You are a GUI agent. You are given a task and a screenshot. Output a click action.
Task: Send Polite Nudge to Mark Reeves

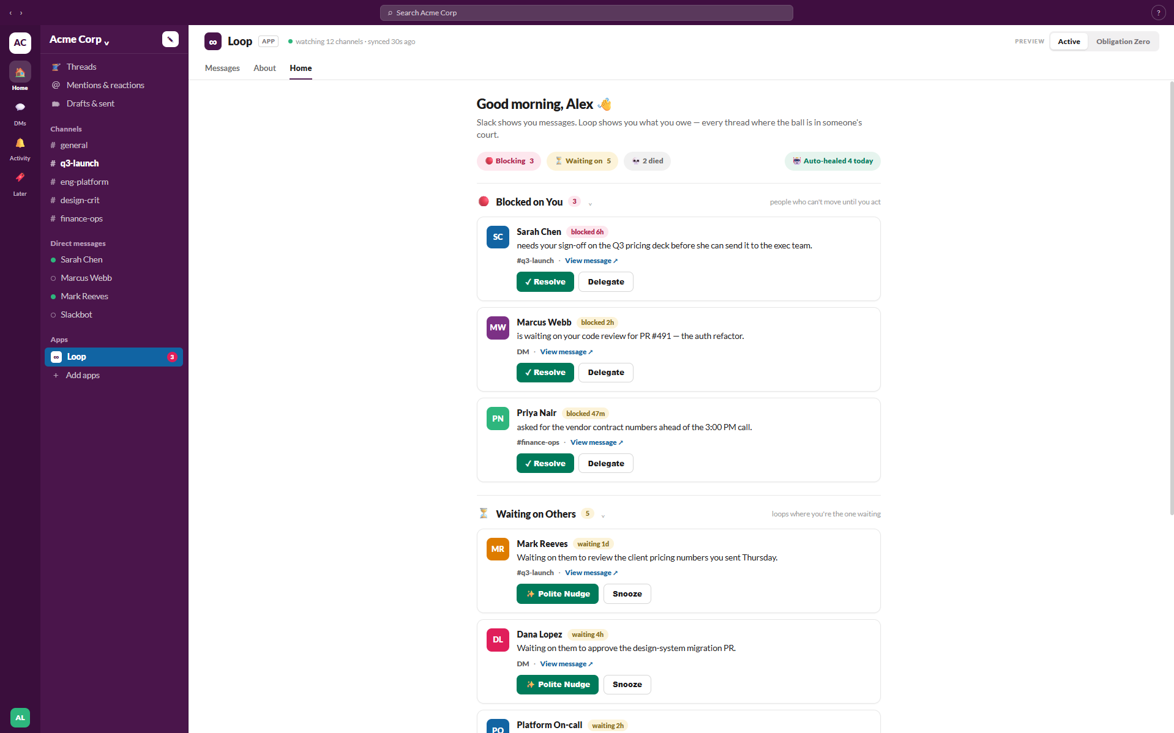pyautogui.click(x=557, y=593)
